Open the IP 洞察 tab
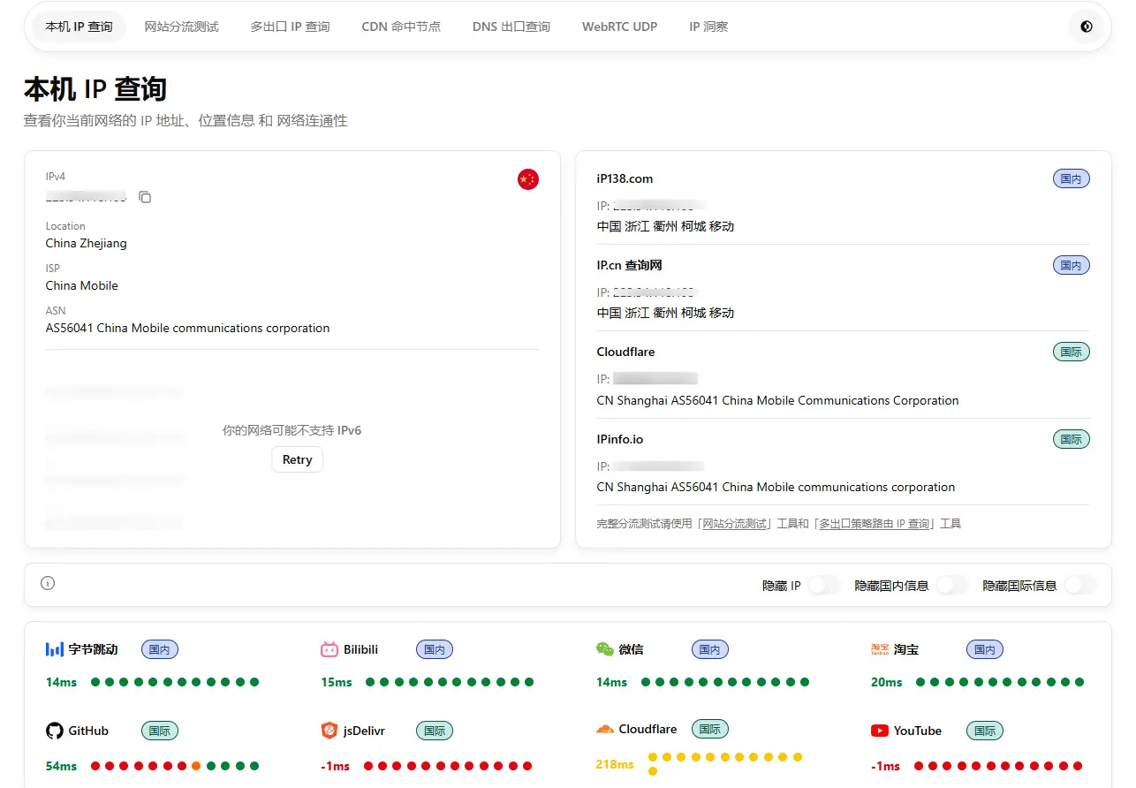This screenshot has height=788, width=1136. 708,27
